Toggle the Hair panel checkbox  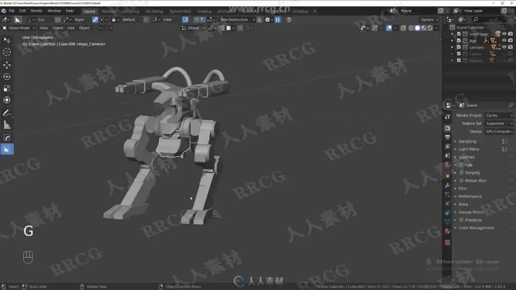point(461,165)
